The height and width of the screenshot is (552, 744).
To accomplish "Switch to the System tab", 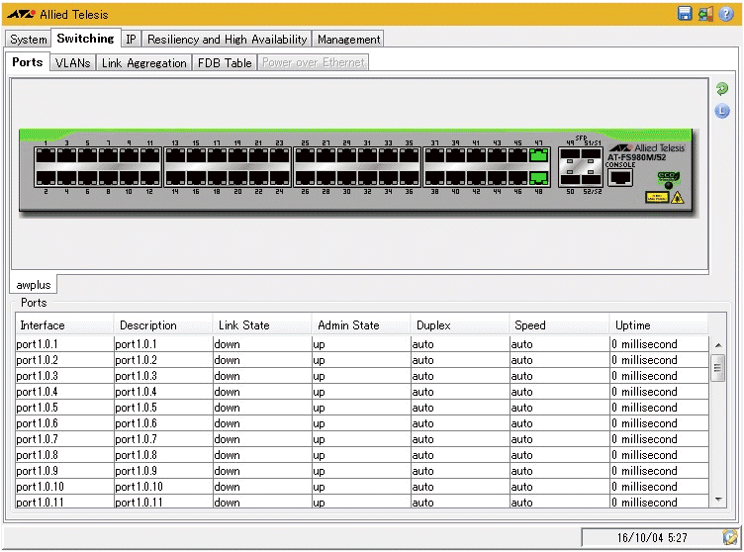I will pos(29,40).
